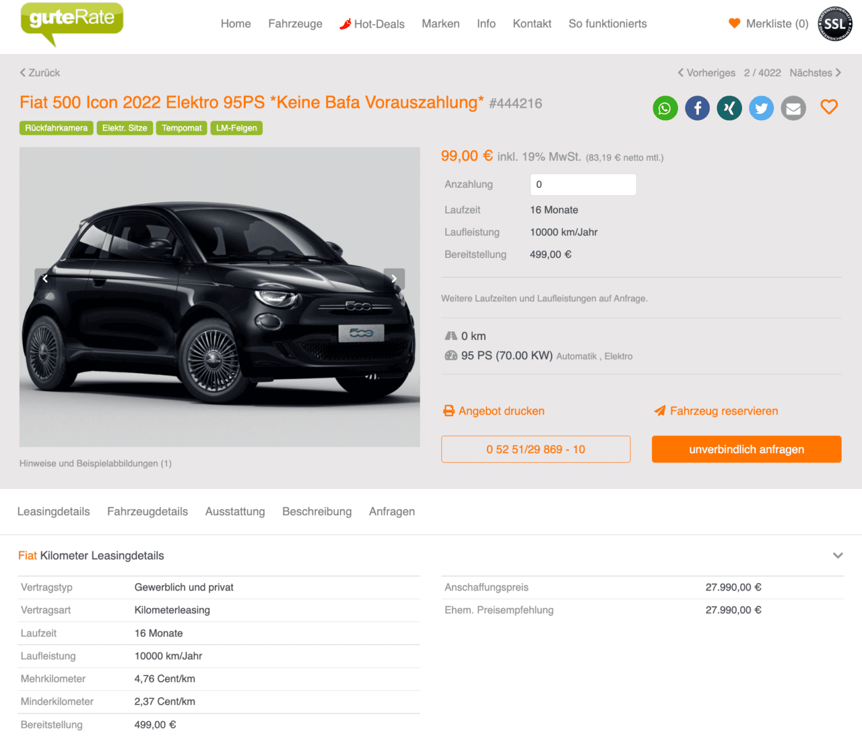Share offer by email icon
This screenshot has width=862, height=750.
tap(793, 108)
